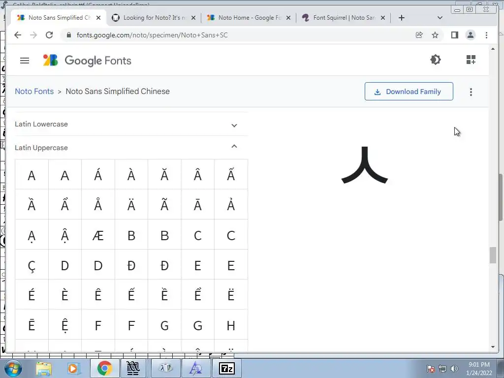Viewport: 504px width, 378px height.
Task: Open the Chrome side panel
Action: tap(454, 35)
